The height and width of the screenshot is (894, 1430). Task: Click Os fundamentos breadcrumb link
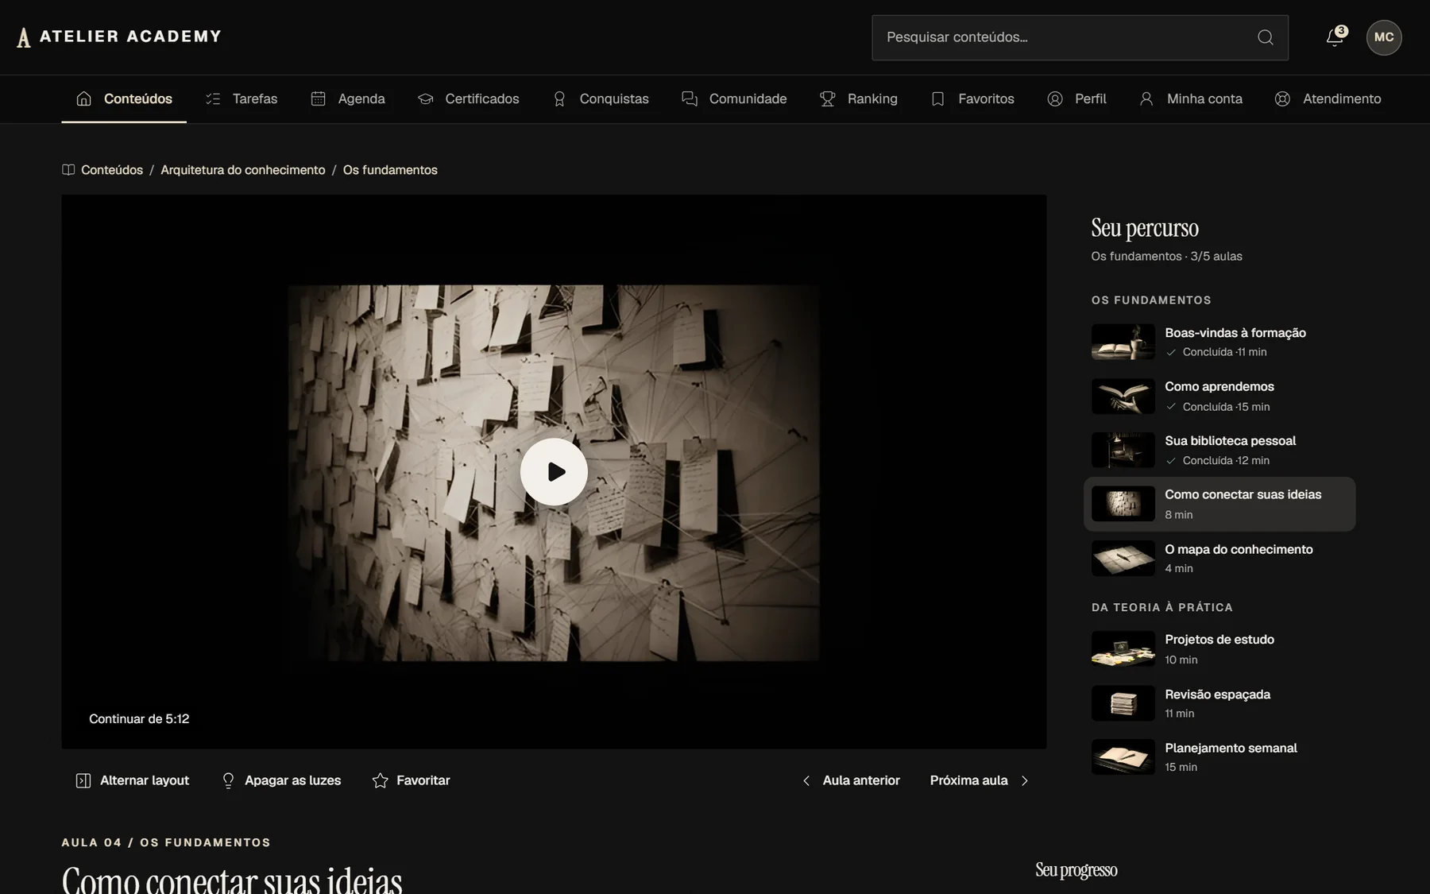390,170
